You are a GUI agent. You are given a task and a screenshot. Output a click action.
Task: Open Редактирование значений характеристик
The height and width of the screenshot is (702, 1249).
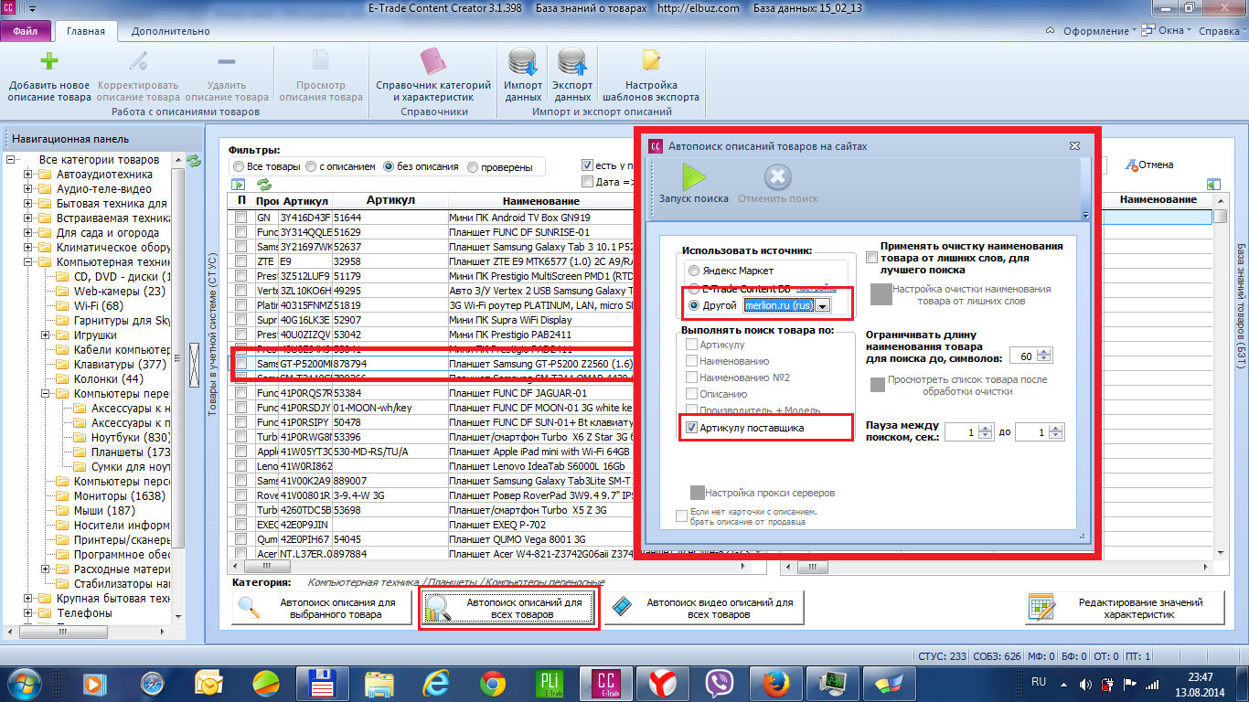pyautogui.click(x=1125, y=609)
